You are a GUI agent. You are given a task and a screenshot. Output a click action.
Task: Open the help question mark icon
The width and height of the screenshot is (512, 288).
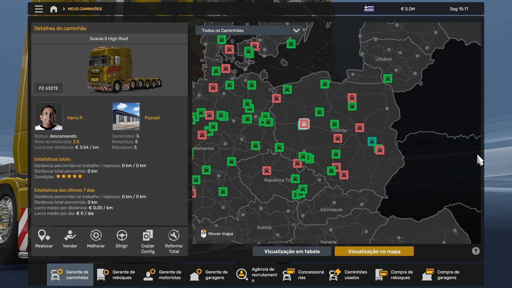pos(475,251)
